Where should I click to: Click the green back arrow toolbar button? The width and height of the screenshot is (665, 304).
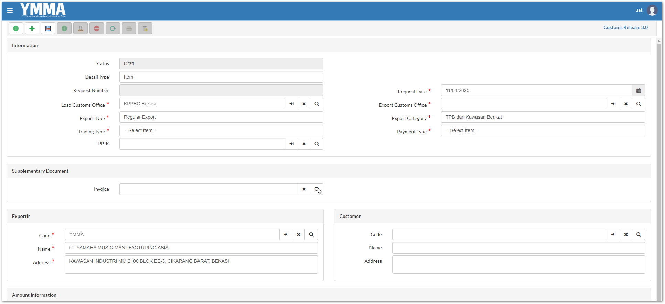(16, 28)
